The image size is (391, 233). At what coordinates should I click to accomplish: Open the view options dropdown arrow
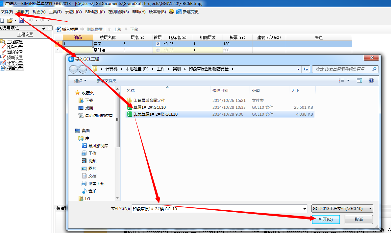(x=348, y=81)
